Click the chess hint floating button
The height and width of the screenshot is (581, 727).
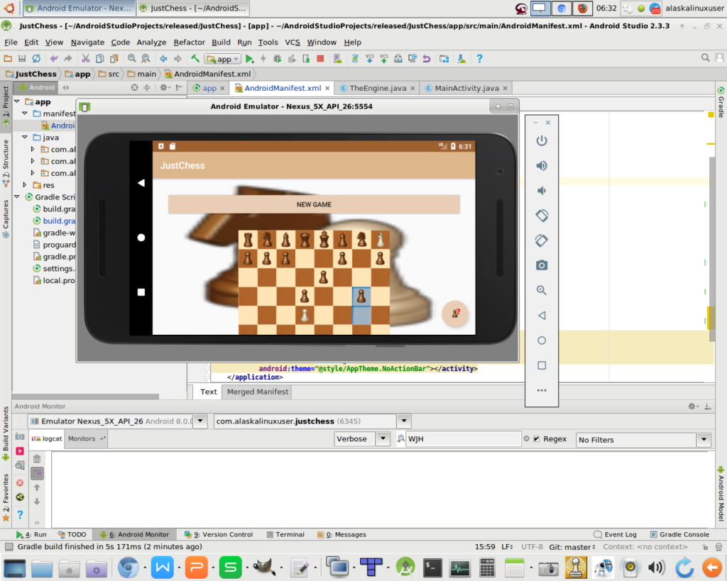click(455, 313)
